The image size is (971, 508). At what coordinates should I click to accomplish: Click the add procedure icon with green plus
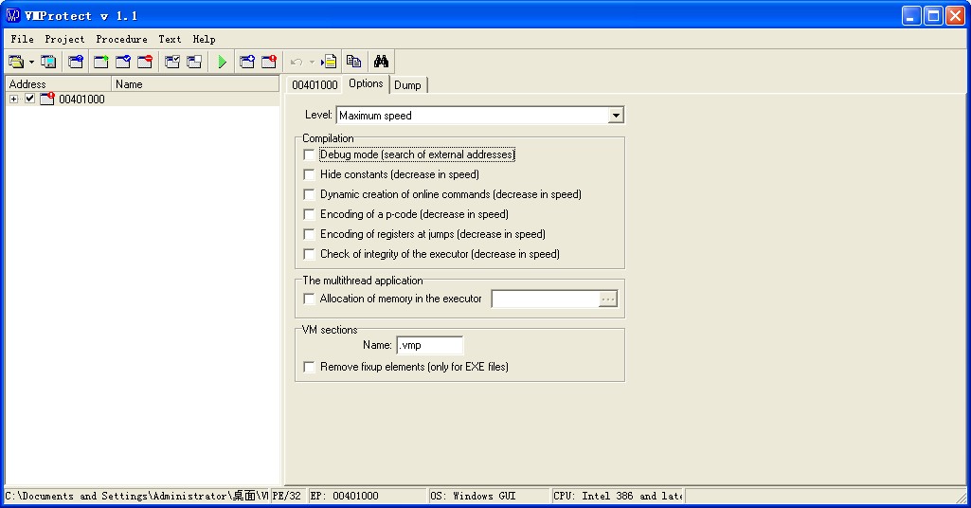pyautogui.click(x=101, y=62)
